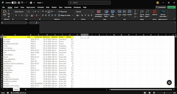Screen dimensions: 177x94
Task: Click the Insert Function fx icon
Action: click(x=36, y=23)
